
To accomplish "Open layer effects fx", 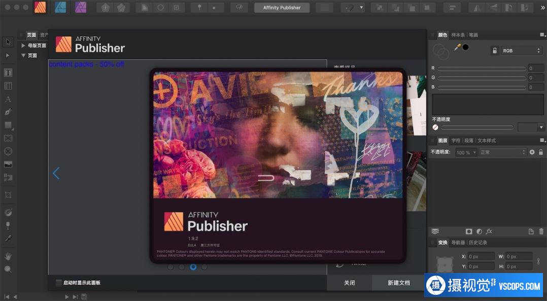I will point(489,231).
